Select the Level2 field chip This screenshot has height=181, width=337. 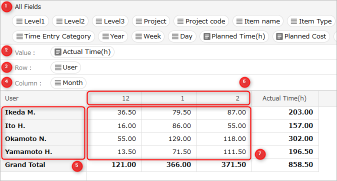coord(70,21)
